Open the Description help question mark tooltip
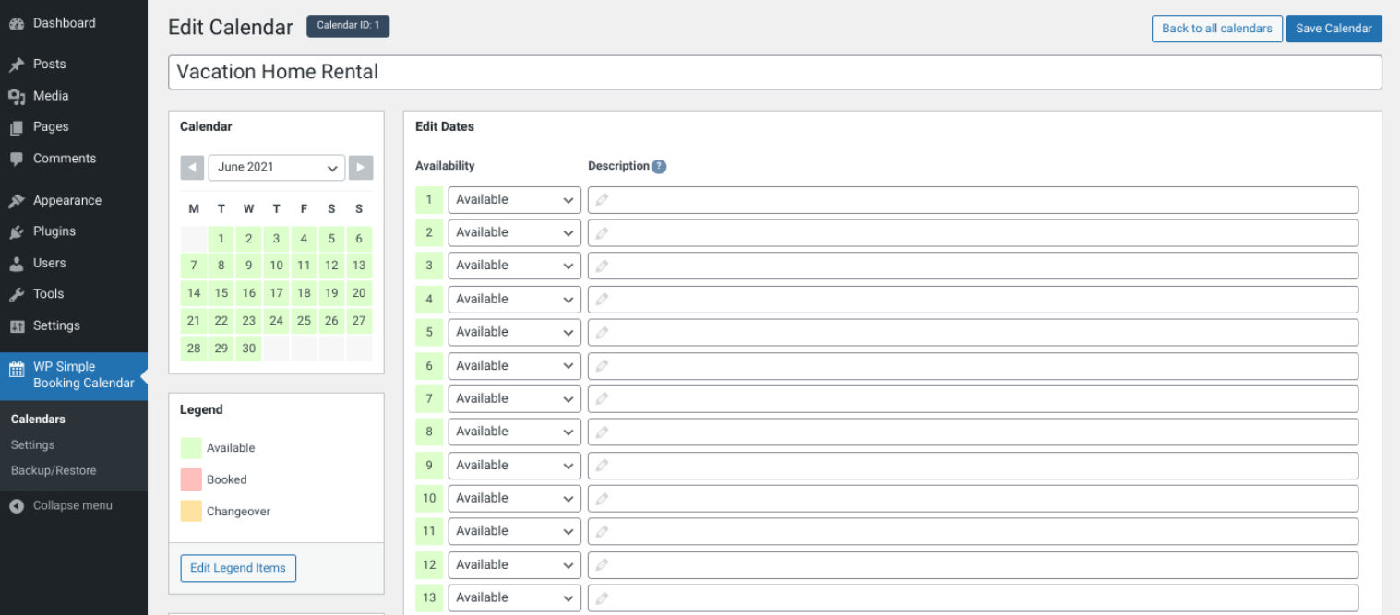Image resolution: width=1400 pixels, height=615 pixels. (658, 166)
